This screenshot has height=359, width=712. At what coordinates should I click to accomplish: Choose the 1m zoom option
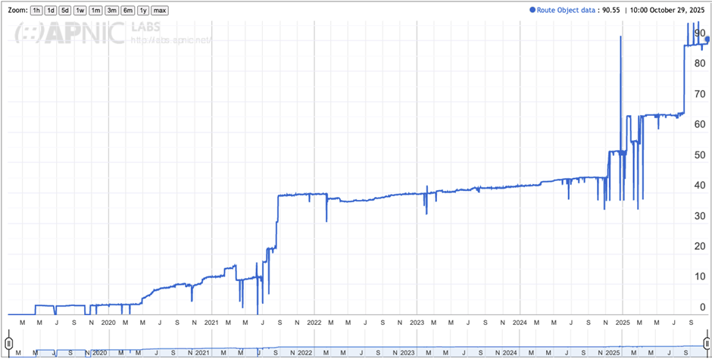click(x=95, y=11)
